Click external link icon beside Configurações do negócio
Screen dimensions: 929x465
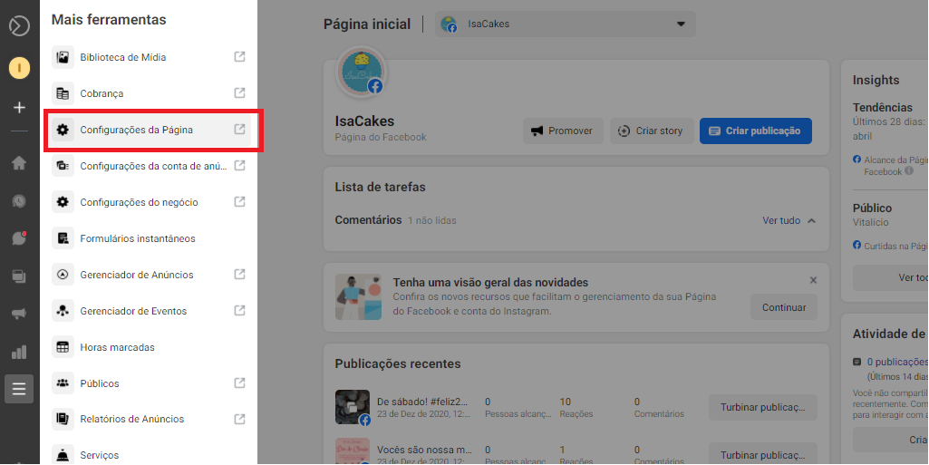239,201
